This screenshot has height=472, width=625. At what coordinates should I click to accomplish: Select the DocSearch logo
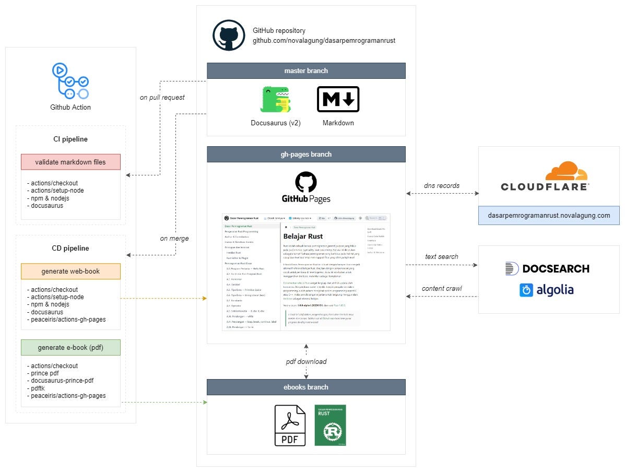(x=547, y=268)
